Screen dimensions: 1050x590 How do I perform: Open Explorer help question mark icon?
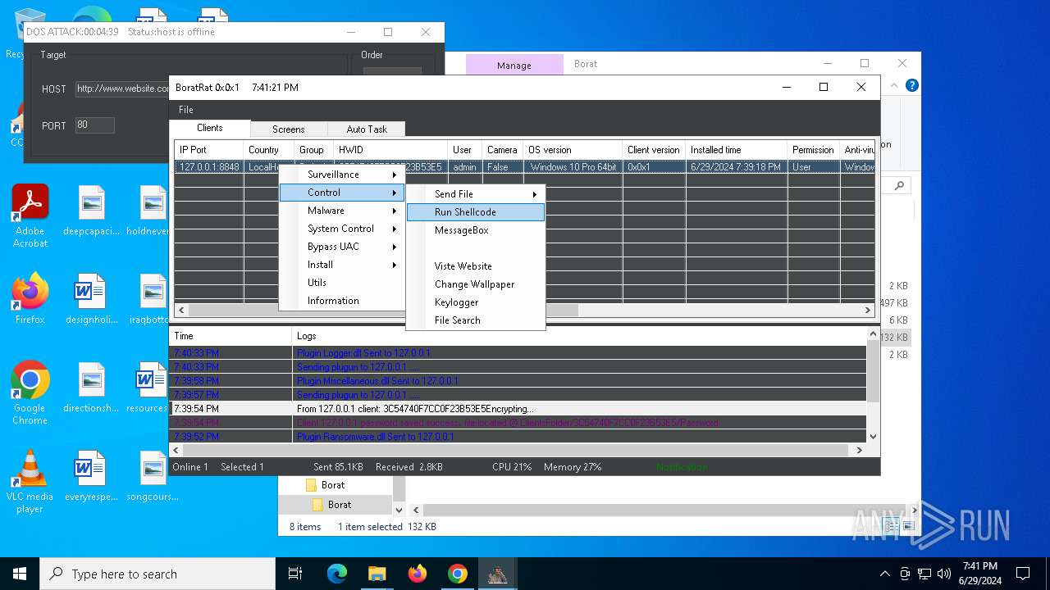coord(911,85)
